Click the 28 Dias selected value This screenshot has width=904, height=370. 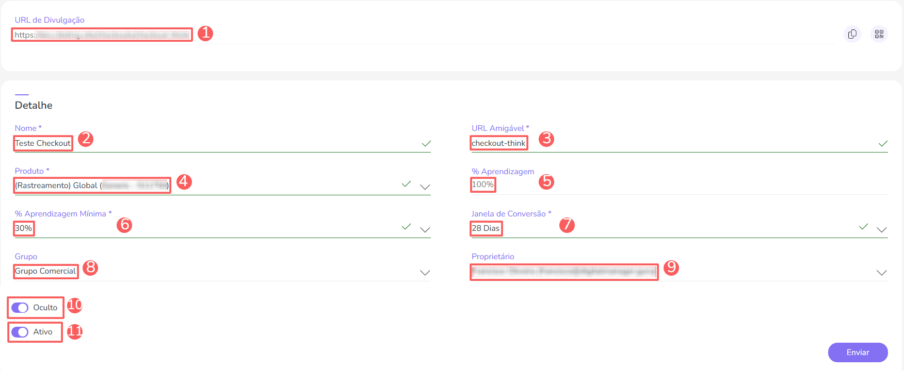pos(486,228)
